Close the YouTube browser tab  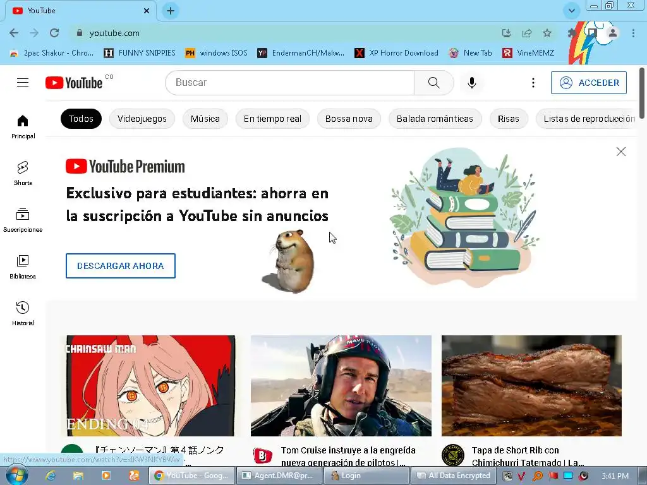146,11
